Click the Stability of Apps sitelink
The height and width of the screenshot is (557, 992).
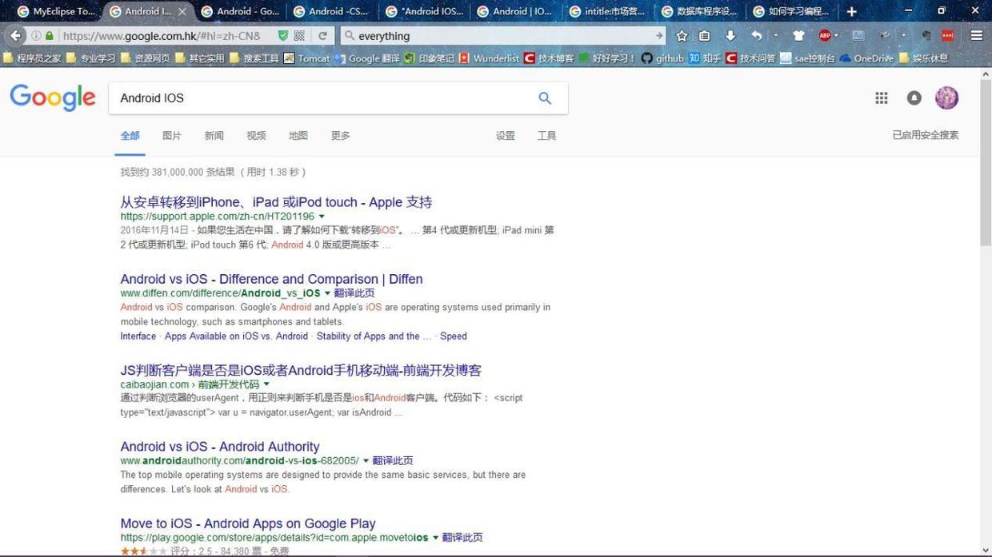coord(374,336)
